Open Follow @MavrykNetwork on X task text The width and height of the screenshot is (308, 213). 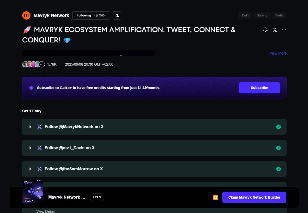74,127
